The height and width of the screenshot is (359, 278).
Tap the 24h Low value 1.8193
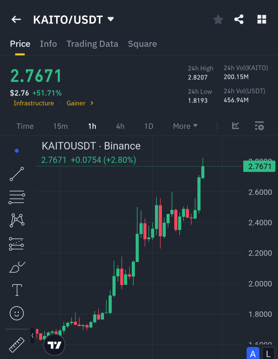coord(198,101)
